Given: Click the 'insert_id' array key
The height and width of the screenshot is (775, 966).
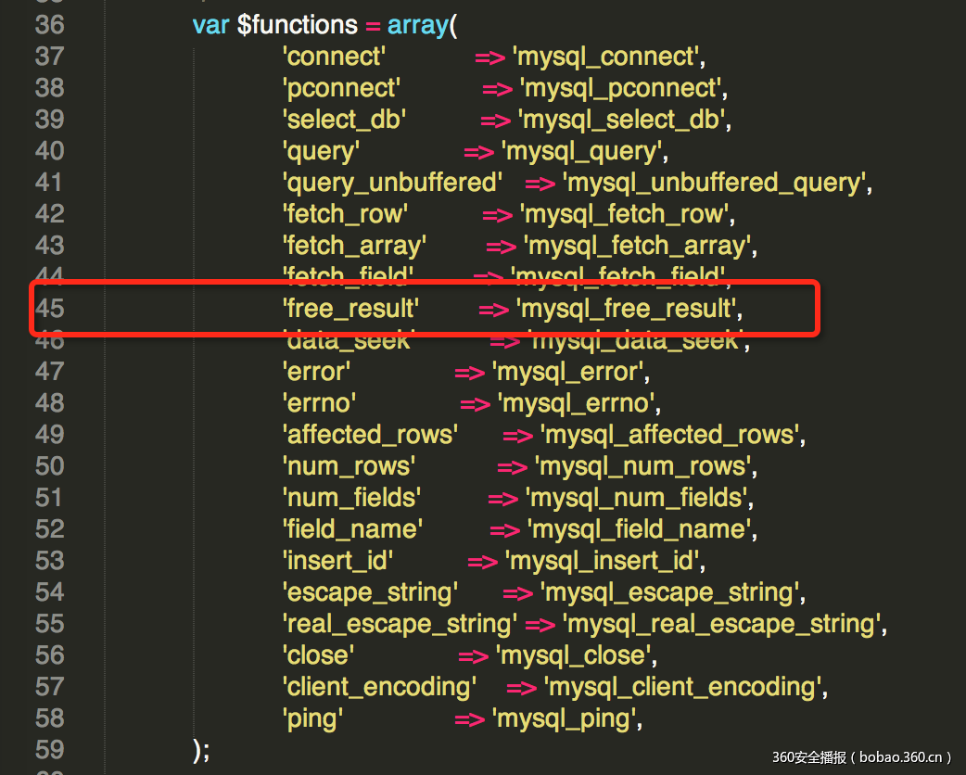Looking at the screenshot, I should coord(338,561).
